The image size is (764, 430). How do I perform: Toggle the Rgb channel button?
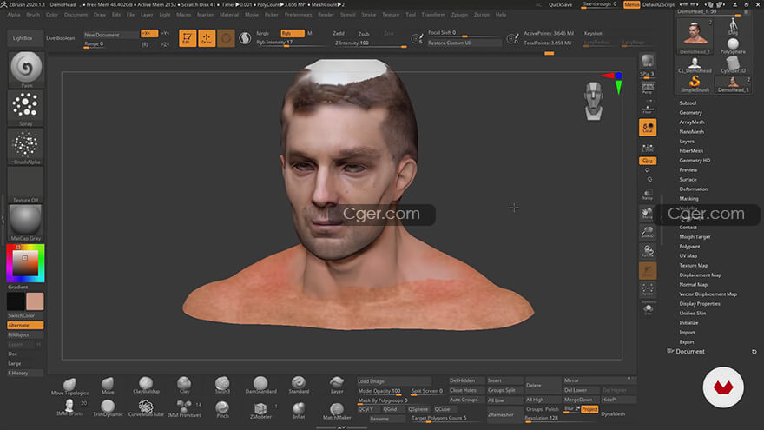(x=293, y=33)
